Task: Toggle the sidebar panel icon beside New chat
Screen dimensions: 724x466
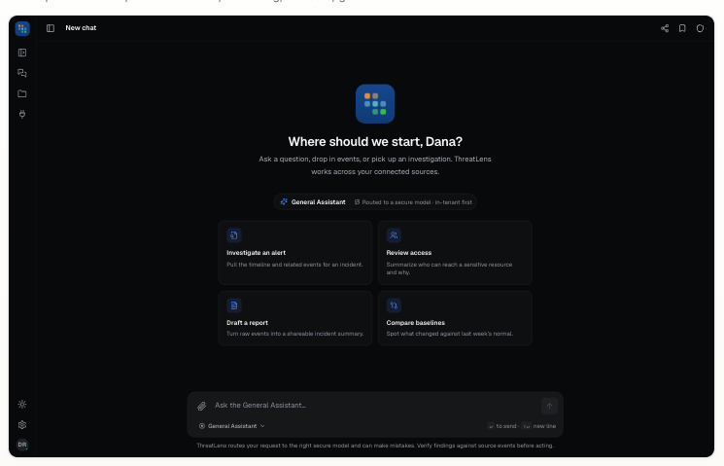Action: [51, 28]
